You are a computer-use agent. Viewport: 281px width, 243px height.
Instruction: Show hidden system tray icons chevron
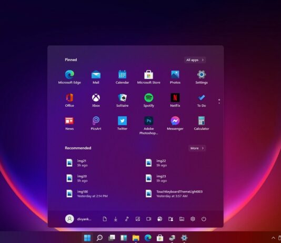(273, 238)
